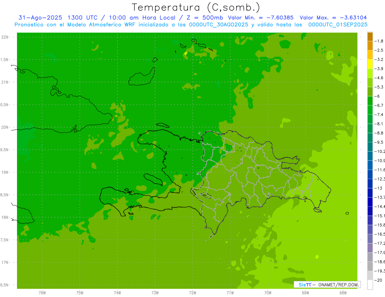Click the '74W' longitude axis label
Viewport: 385px width, 297px height.
117,293
